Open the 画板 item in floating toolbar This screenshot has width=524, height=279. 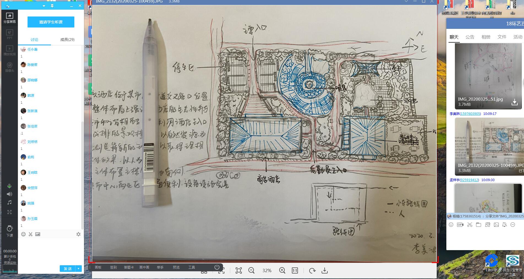pos(98,267)
